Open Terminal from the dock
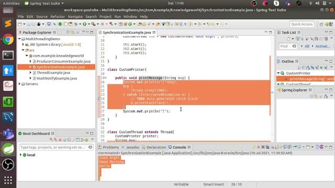This screenshot has height=188, width=335. point(8,55)
